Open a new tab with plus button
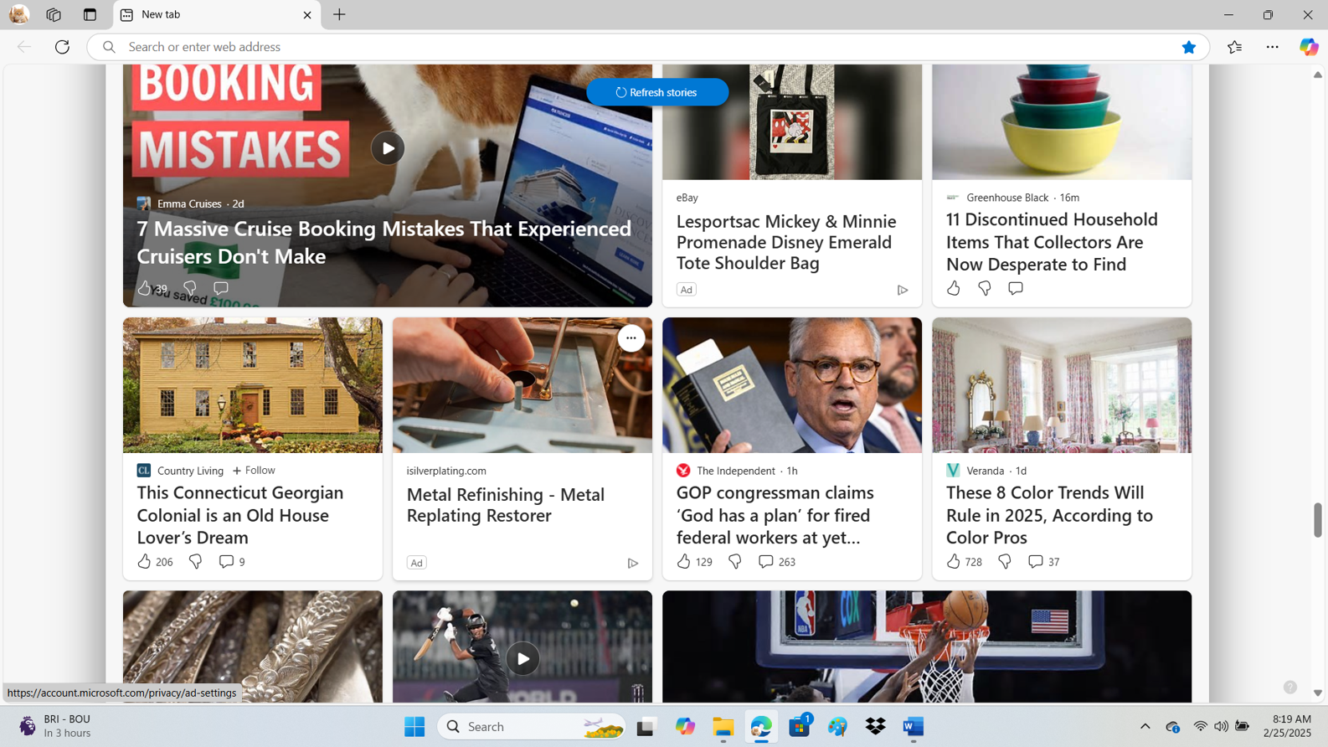 pos(339,15)
